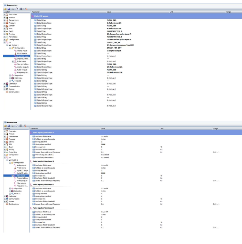Select Prover bus pulse output A parameter
This screenshot has width=242, height=244.
(x=45, y=155)
